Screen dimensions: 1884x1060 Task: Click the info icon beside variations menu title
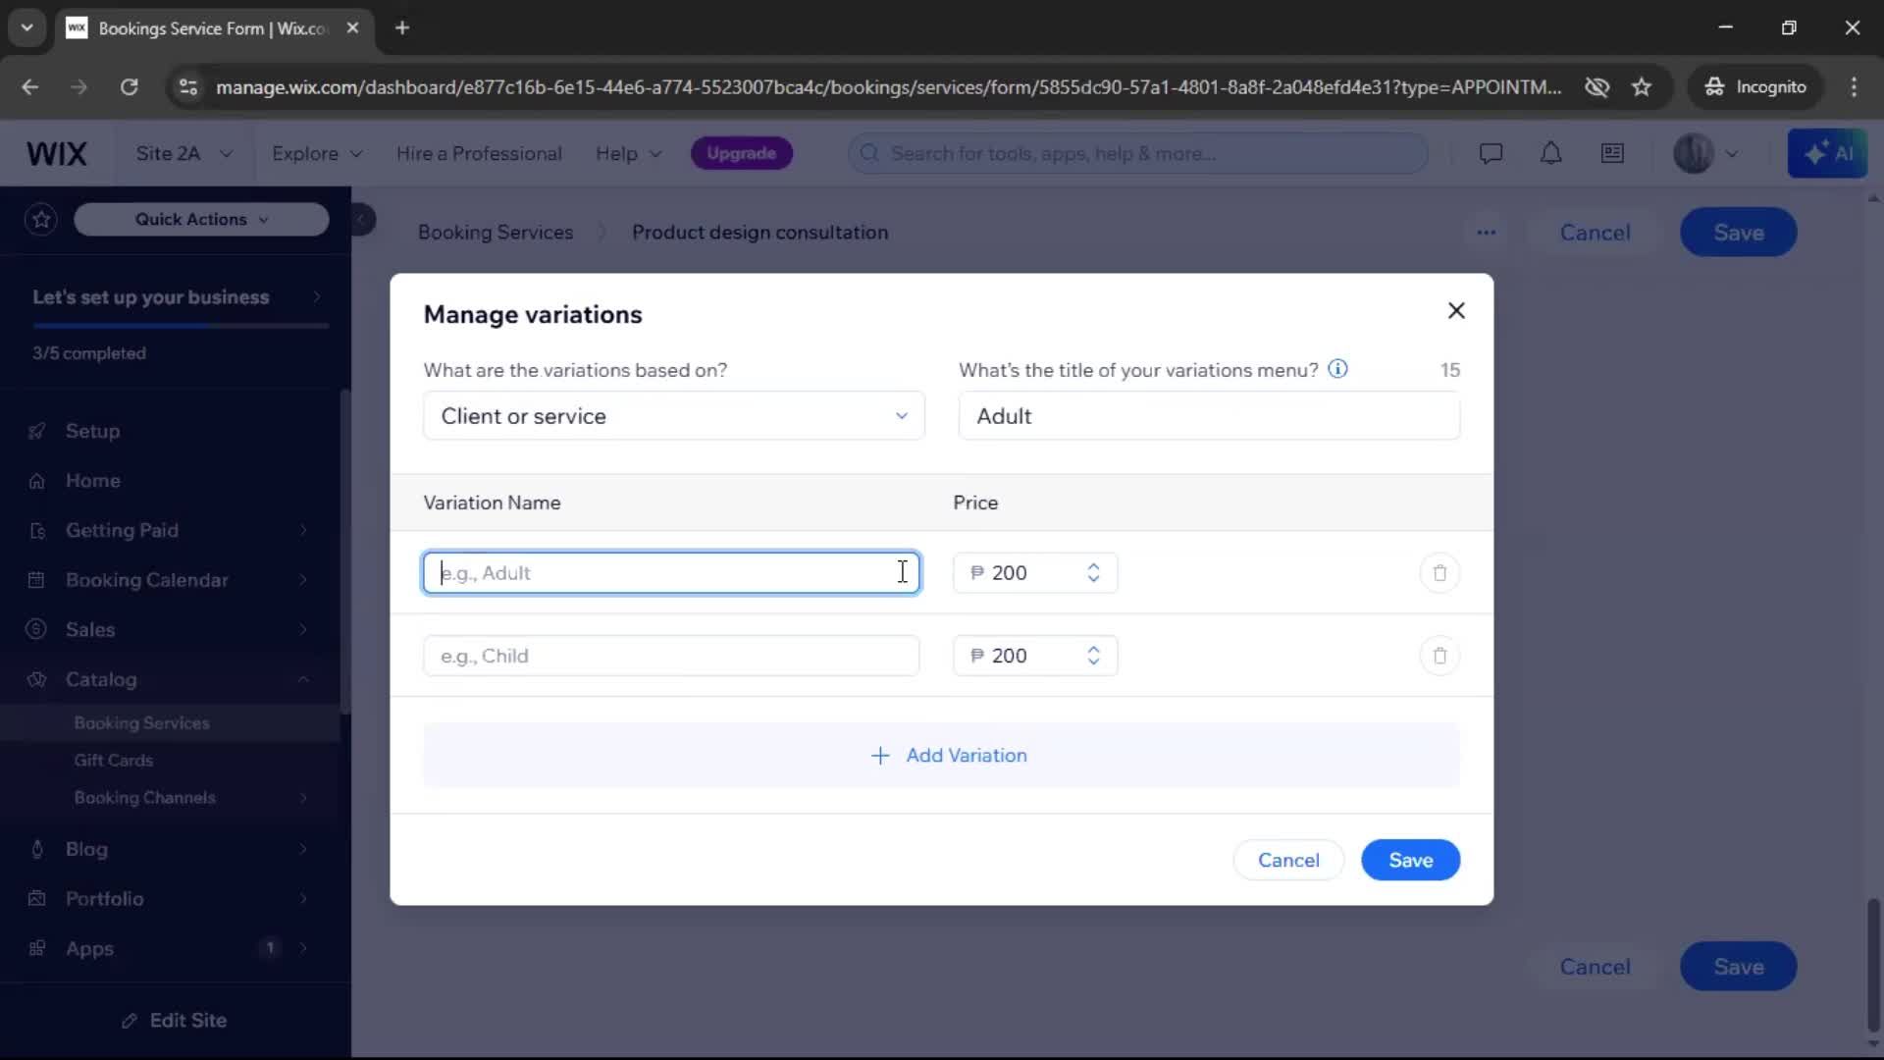click(x=1337, y=369)
